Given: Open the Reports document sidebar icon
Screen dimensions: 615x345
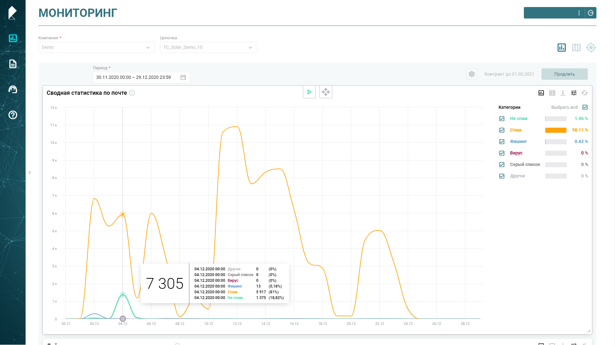Looking at the screenshot, I should click(13, 64).
